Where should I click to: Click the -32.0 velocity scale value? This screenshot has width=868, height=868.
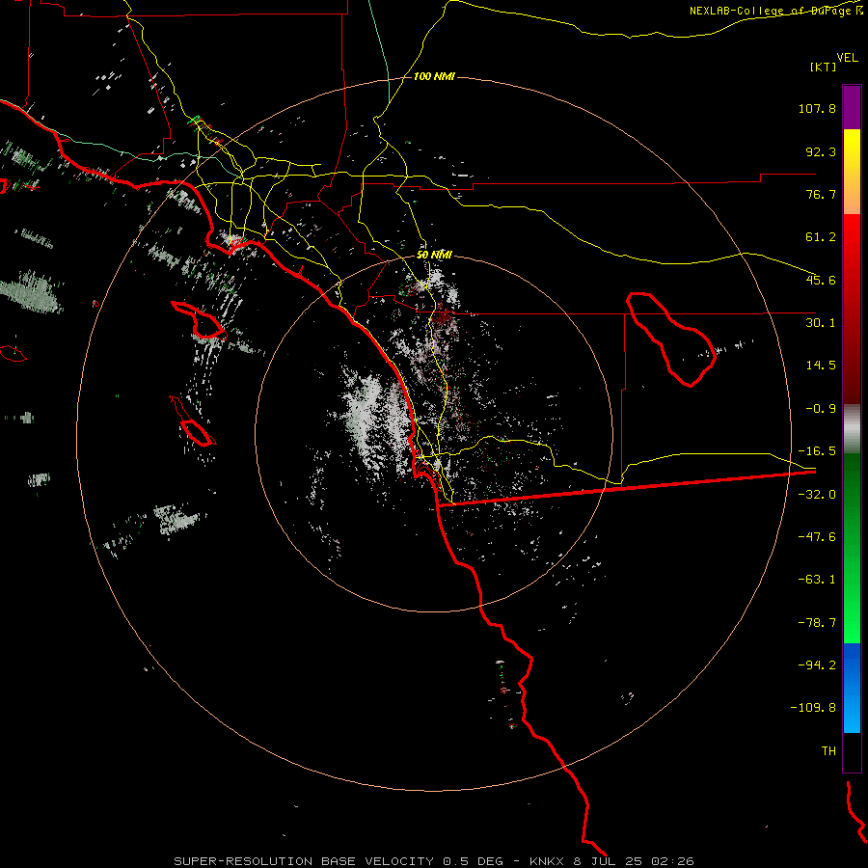(817, 495)
